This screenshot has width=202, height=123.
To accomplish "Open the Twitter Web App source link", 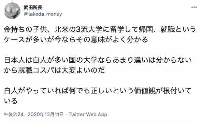I will point(88,114).
